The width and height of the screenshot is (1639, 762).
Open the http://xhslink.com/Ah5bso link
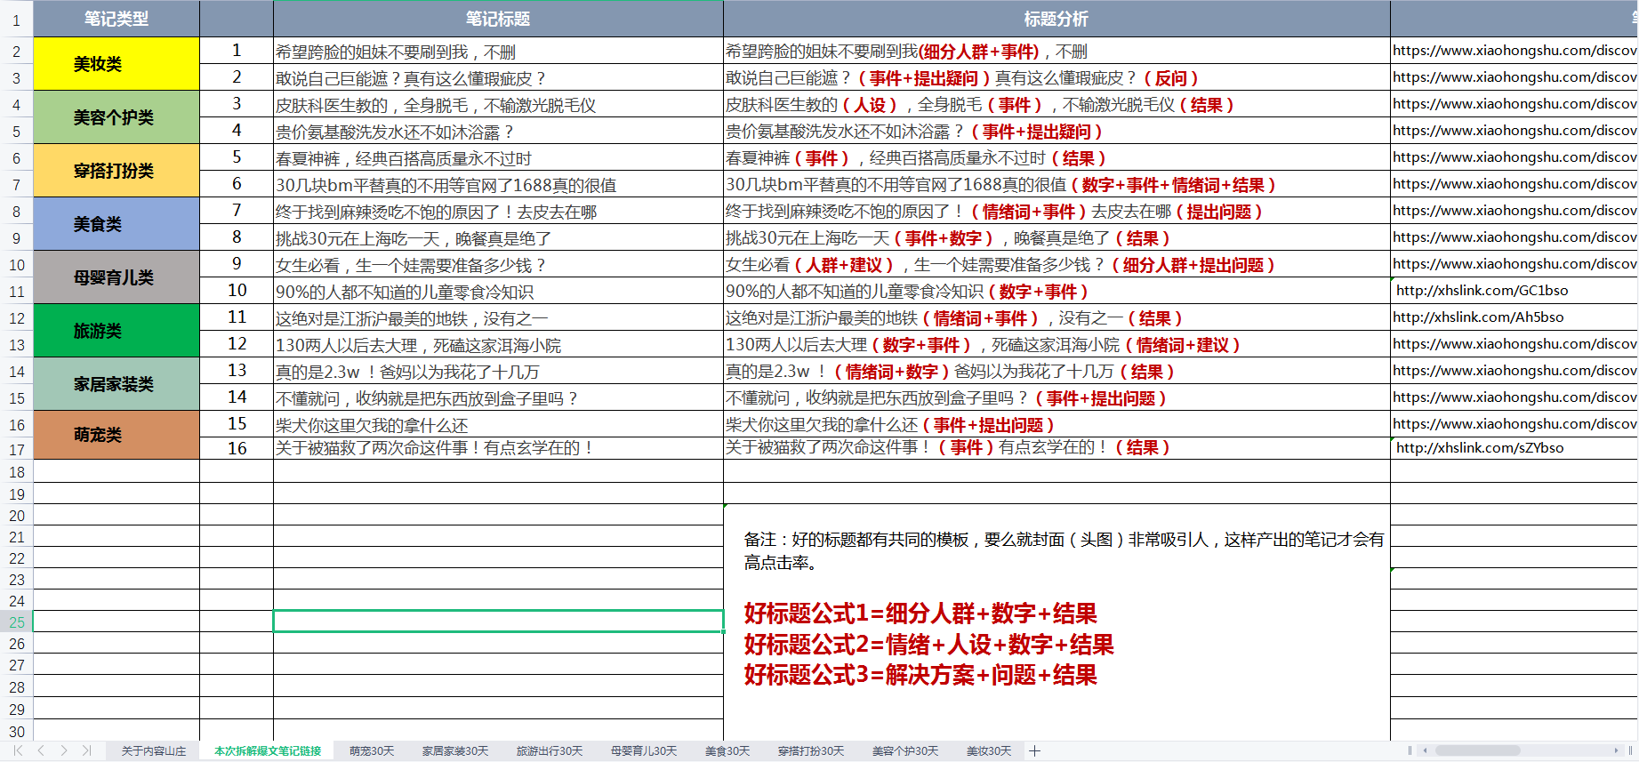point(1478,317)
